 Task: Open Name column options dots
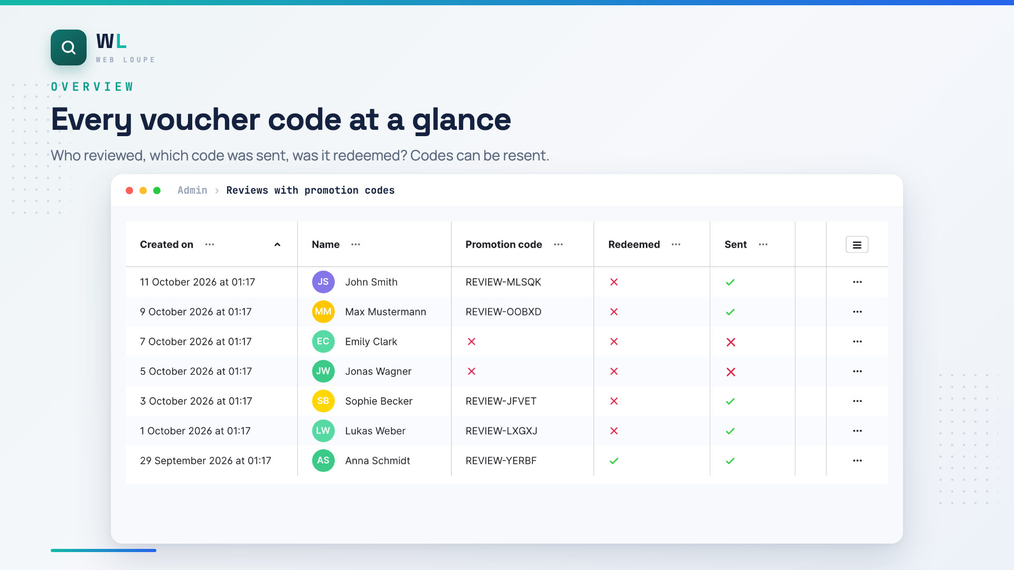(x=356, y=244)
